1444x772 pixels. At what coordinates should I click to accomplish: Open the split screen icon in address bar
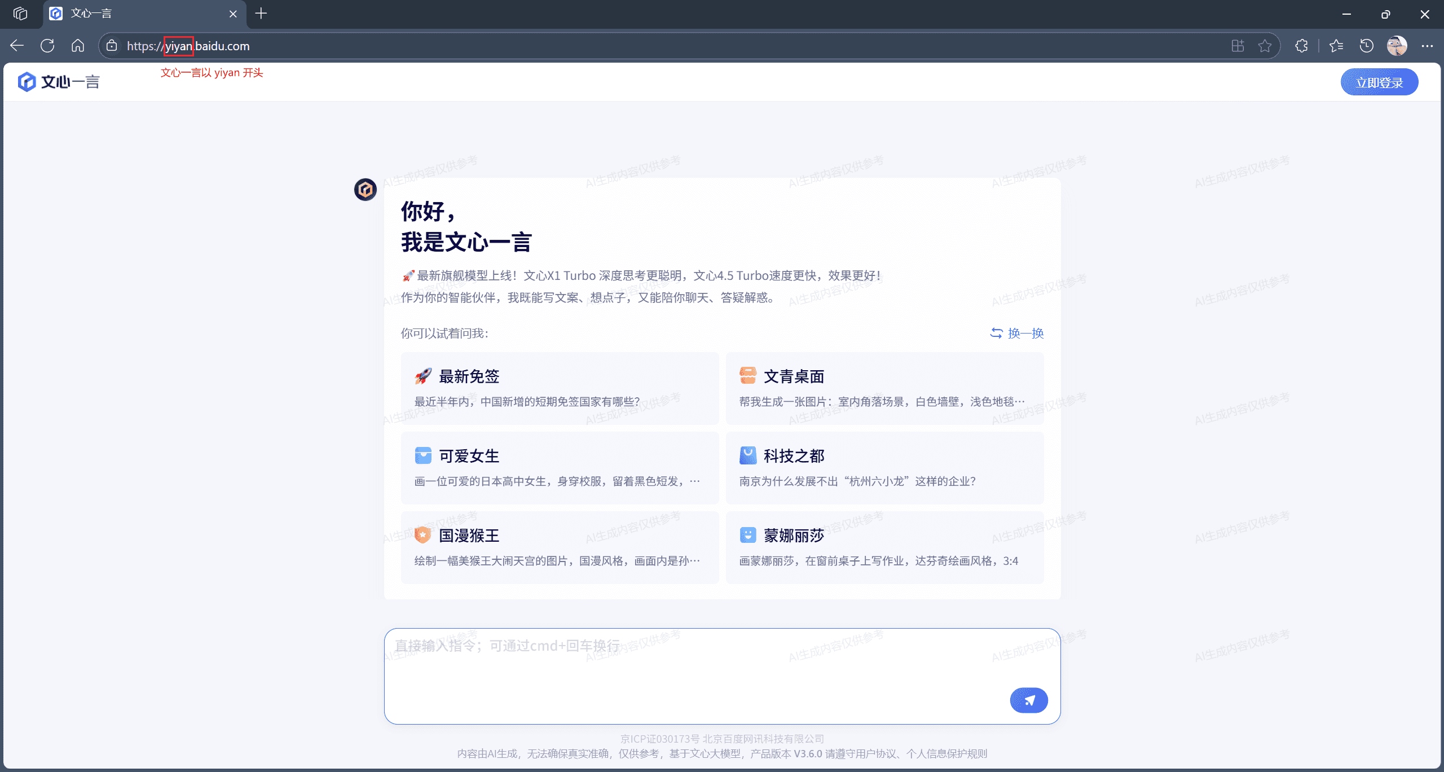(1238, 46)
